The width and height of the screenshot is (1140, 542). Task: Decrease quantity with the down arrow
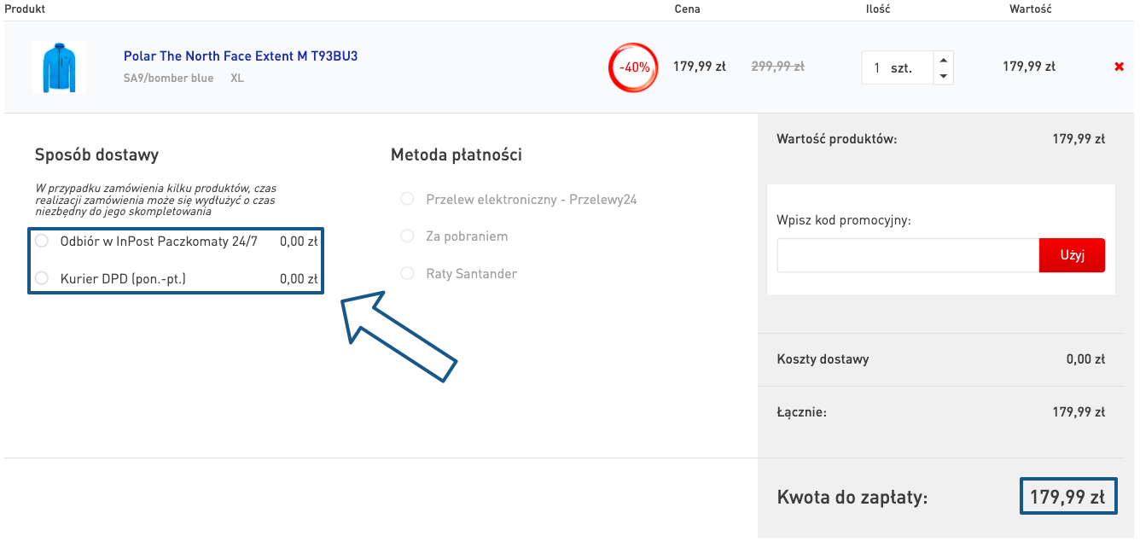943,76
